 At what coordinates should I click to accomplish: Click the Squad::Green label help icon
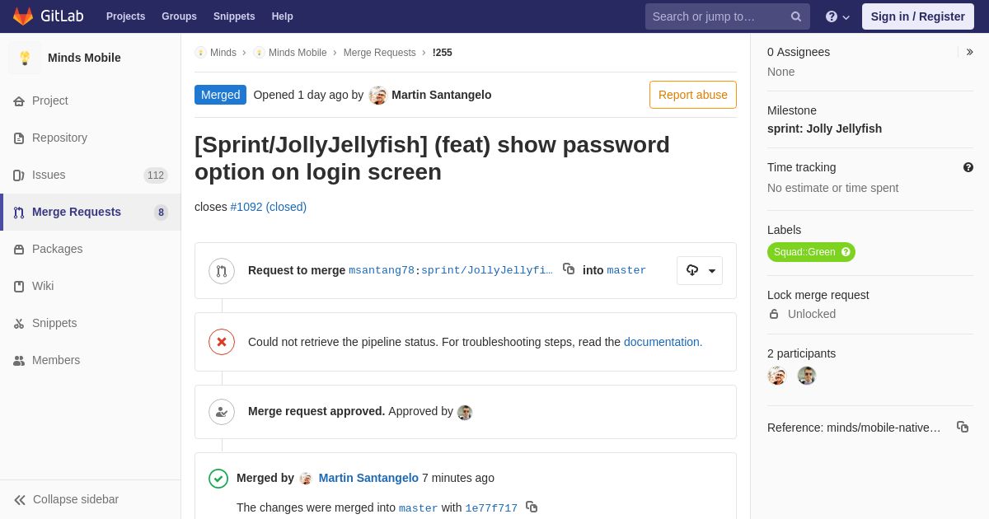846,252
